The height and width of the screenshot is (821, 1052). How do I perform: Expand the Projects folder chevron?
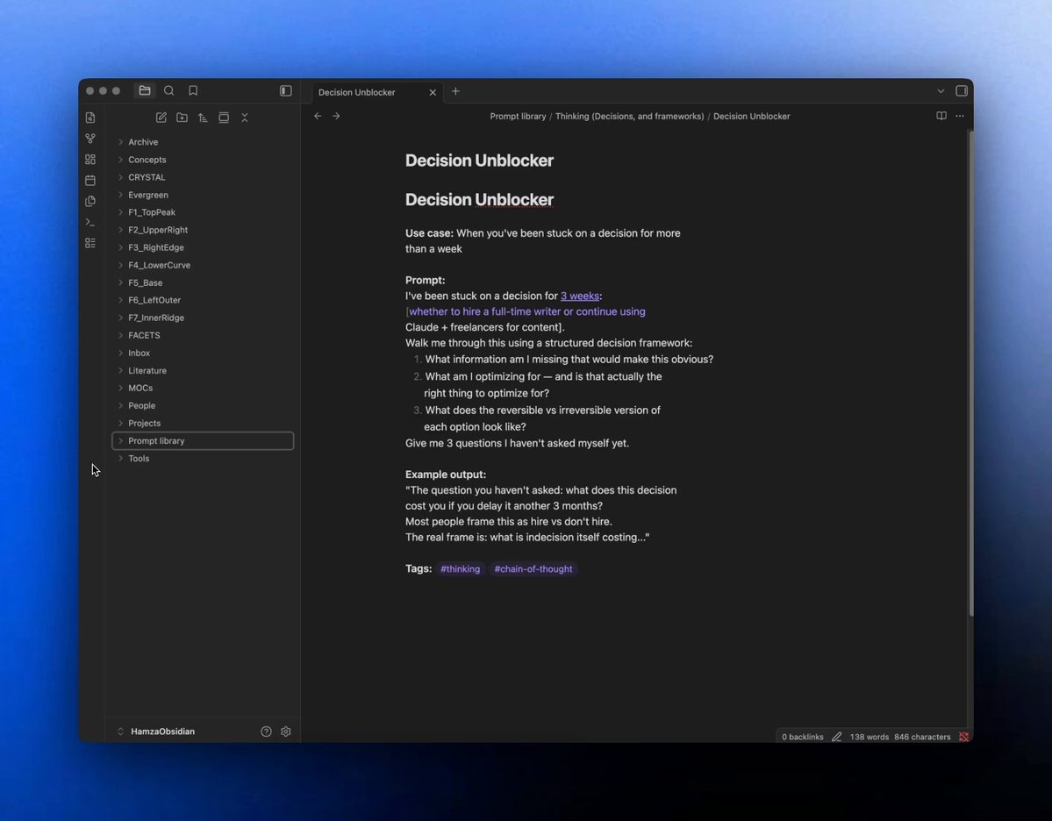click(x=121, y=424)
